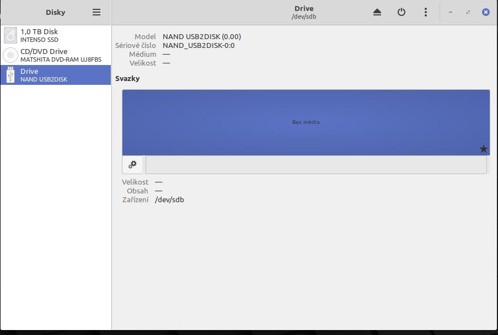Screen dimensions: 498x335
Task: Click the optical disc icon for MATSHITA DVD-RAM
Action: (10, 55)
